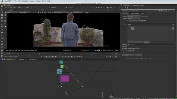Open the ToolSets wrench icon
This screenshot has width=177, height=99.
tap(2, 47)
